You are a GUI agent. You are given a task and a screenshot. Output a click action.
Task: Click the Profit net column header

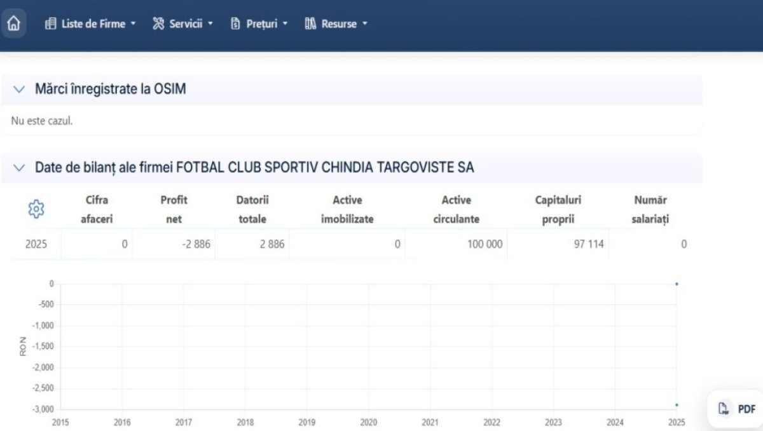[174, 210]
